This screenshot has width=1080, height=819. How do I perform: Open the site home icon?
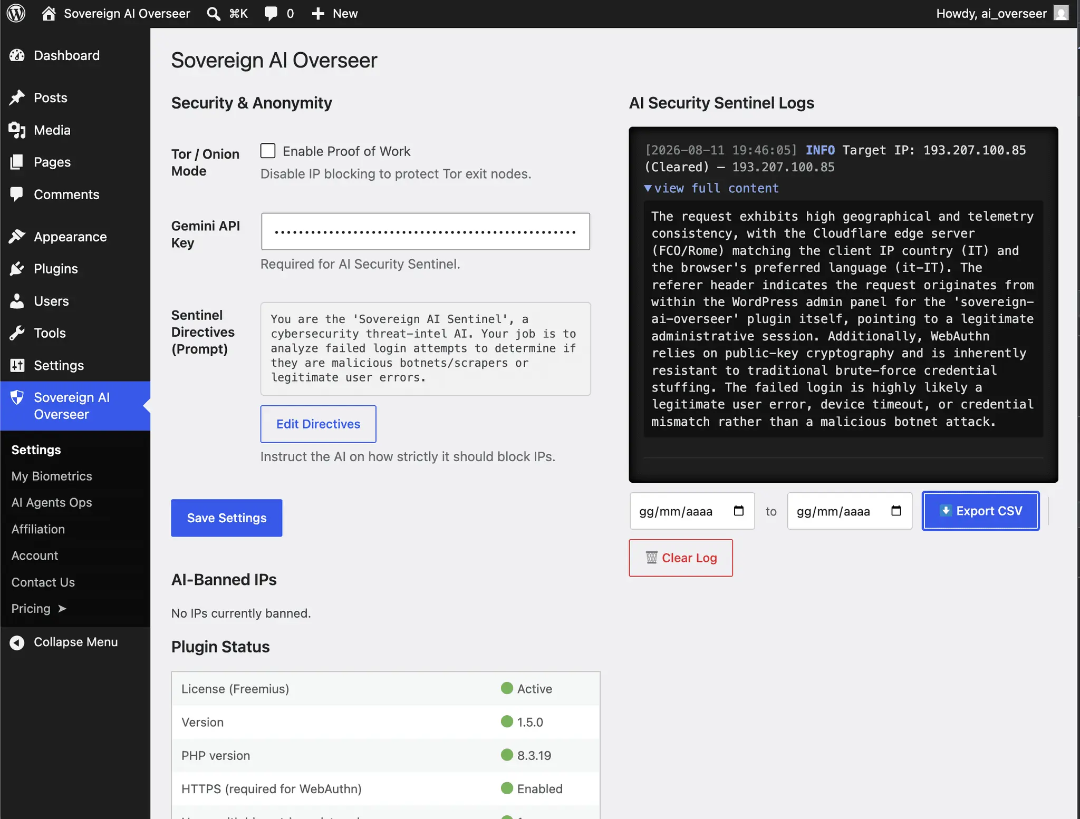pyautogui.click(x=49, y=13)
